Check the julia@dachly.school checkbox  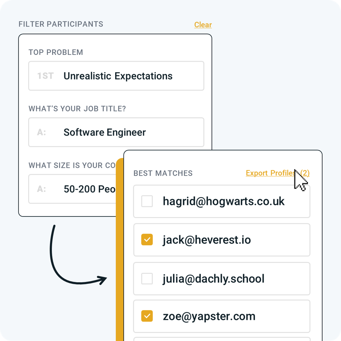point(147,279)
